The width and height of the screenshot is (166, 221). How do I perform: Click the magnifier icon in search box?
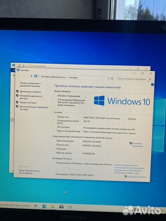(150, 79)
